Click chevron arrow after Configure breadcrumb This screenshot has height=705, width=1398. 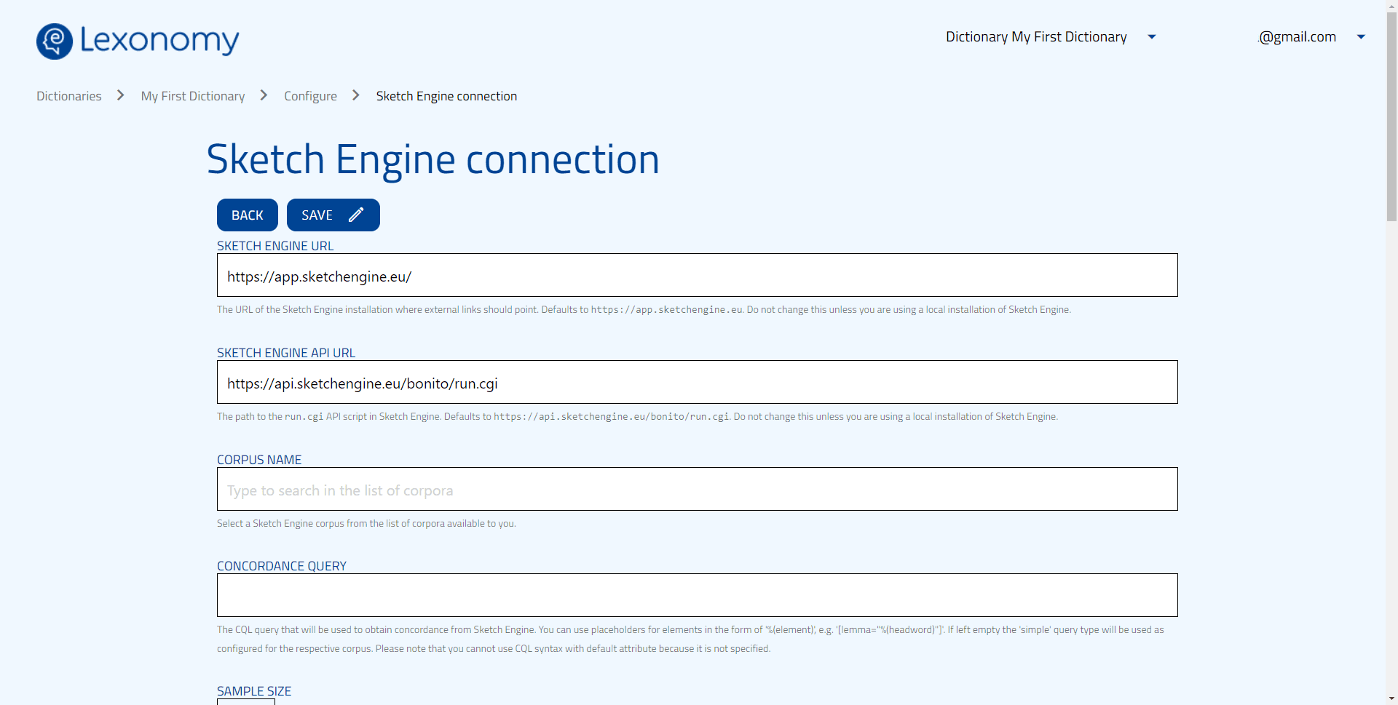coord(356,95)
